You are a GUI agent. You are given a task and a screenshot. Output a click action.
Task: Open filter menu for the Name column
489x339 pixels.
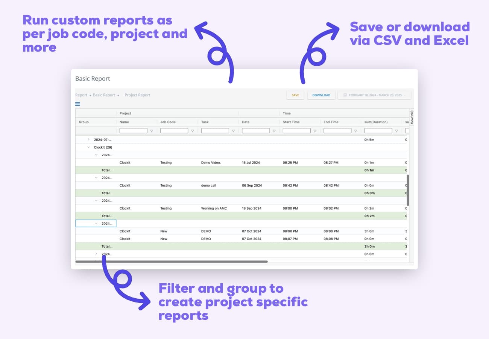tap(152, 131)
